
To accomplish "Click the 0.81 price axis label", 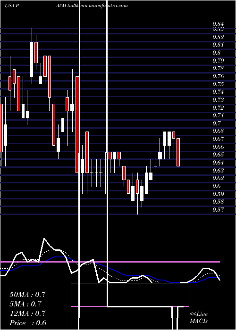I will (x=218, y=45).
